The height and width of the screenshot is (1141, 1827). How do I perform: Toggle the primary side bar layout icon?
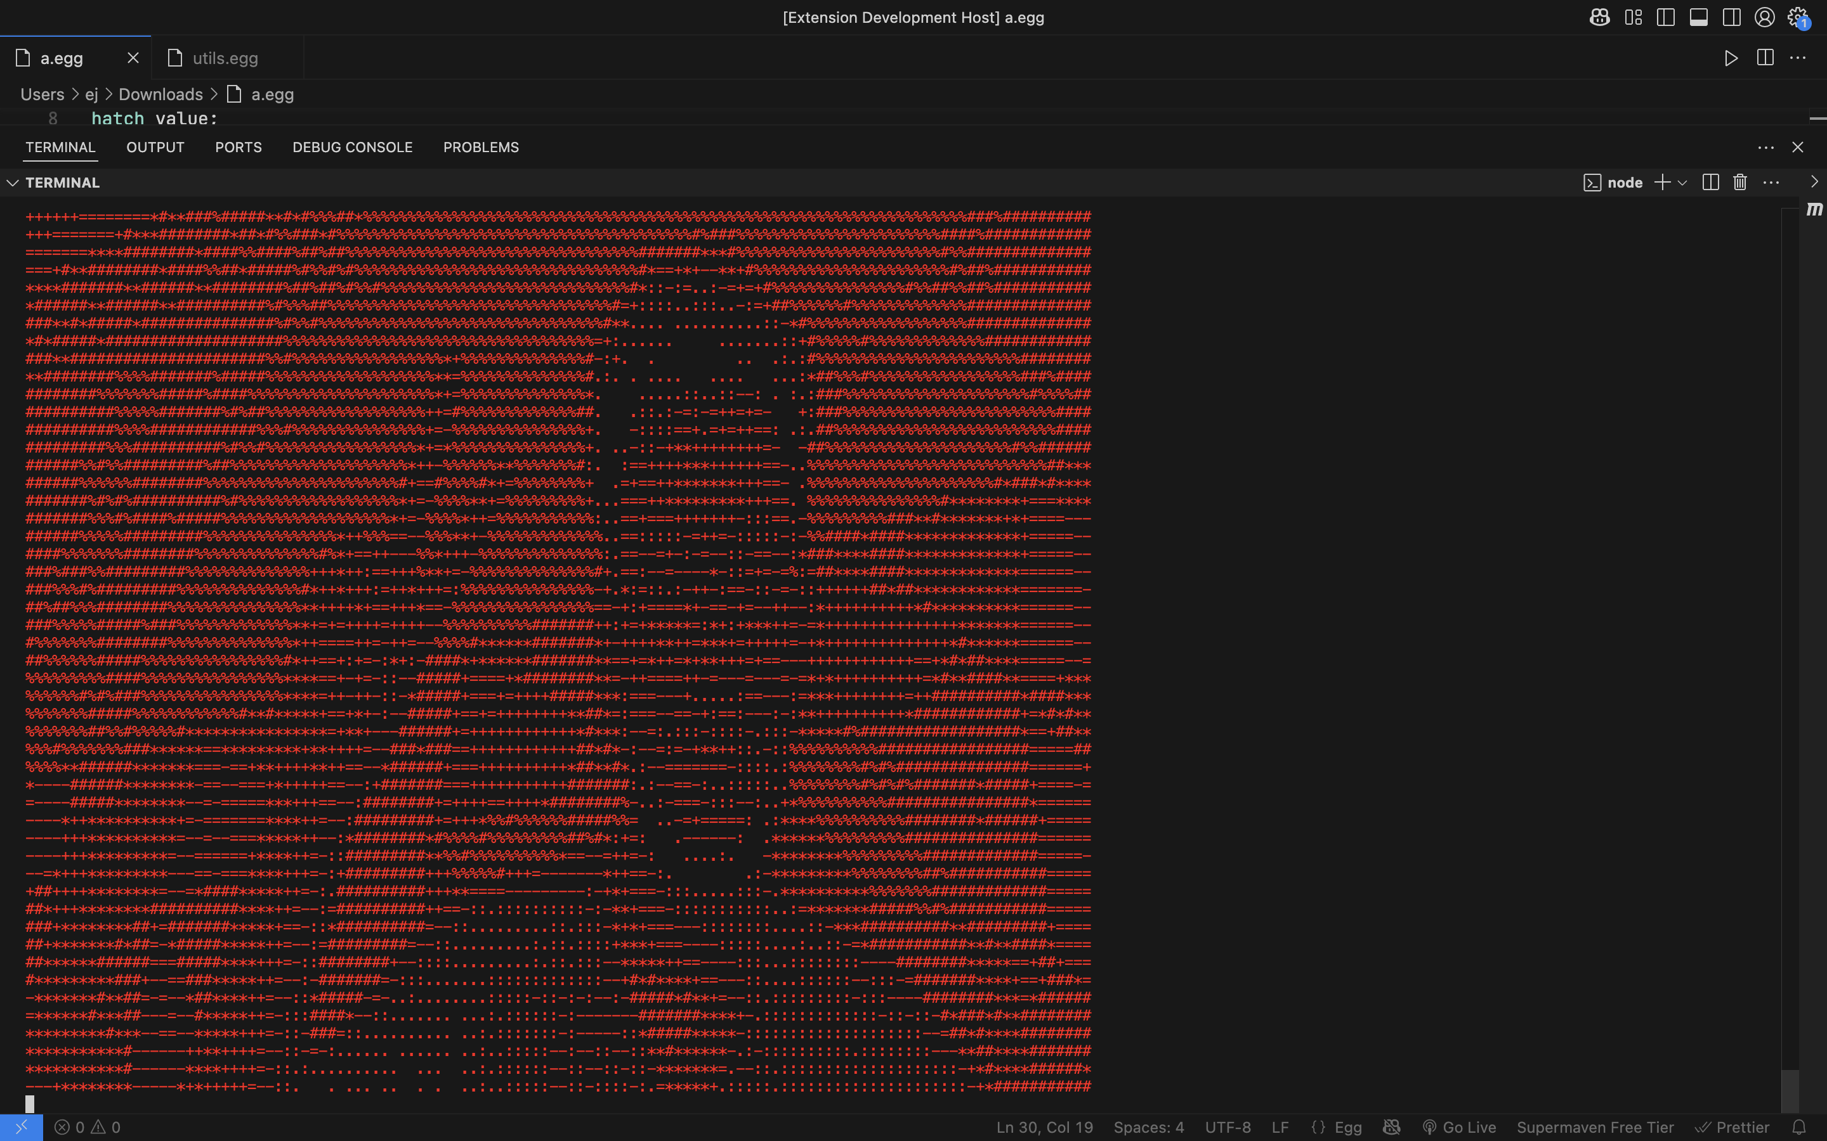(x=1665, y=17)
